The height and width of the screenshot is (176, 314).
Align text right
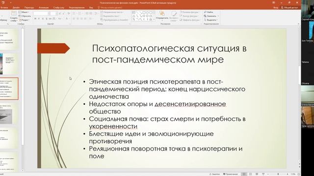[81, 19]
